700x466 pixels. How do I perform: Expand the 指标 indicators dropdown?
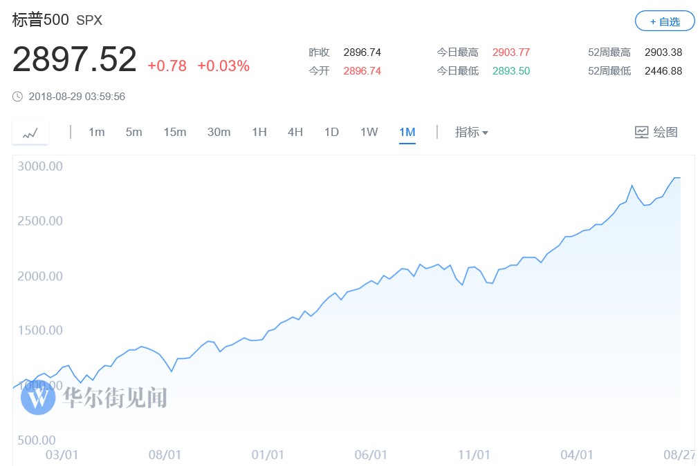coord(471,132)
